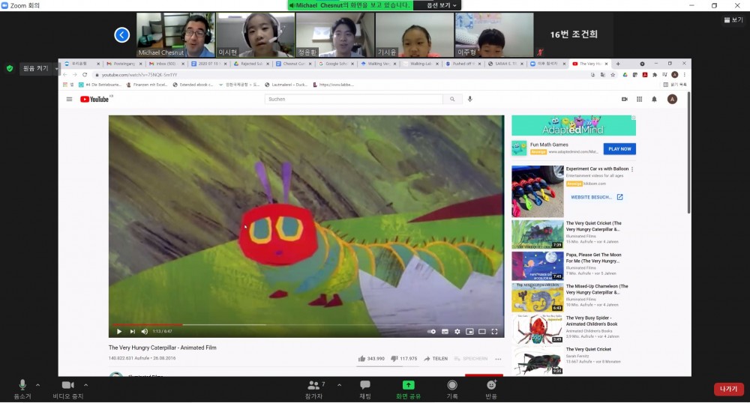Switch to the Chesnut Curr browser tab
Image resolution: width=750 pixels, height=403 pixels.
tap(294, 64)
